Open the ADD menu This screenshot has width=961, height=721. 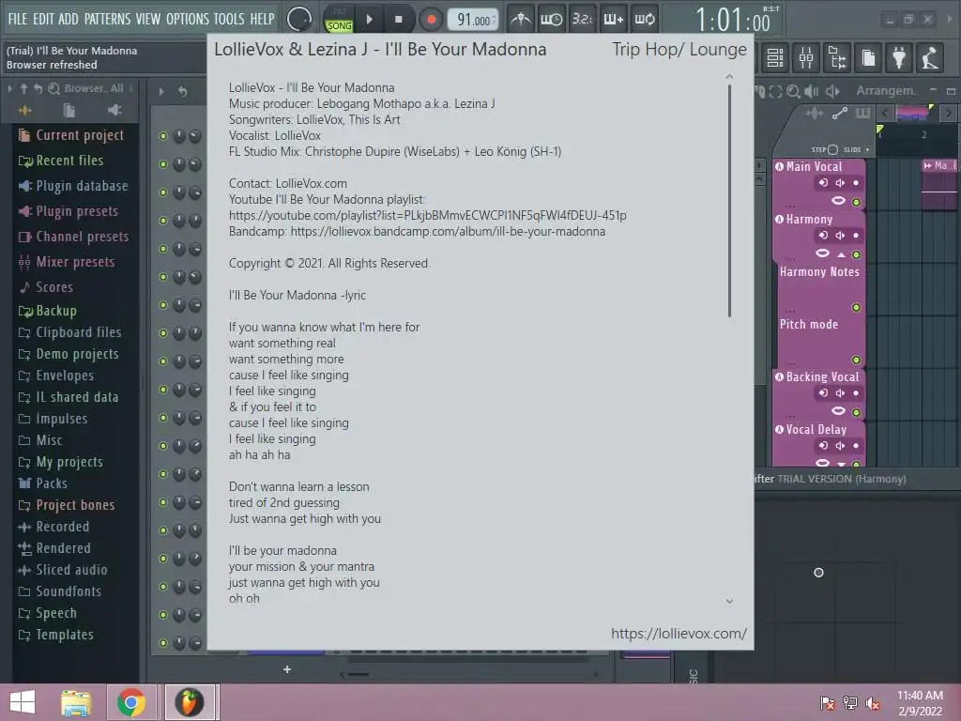[68, 19]
